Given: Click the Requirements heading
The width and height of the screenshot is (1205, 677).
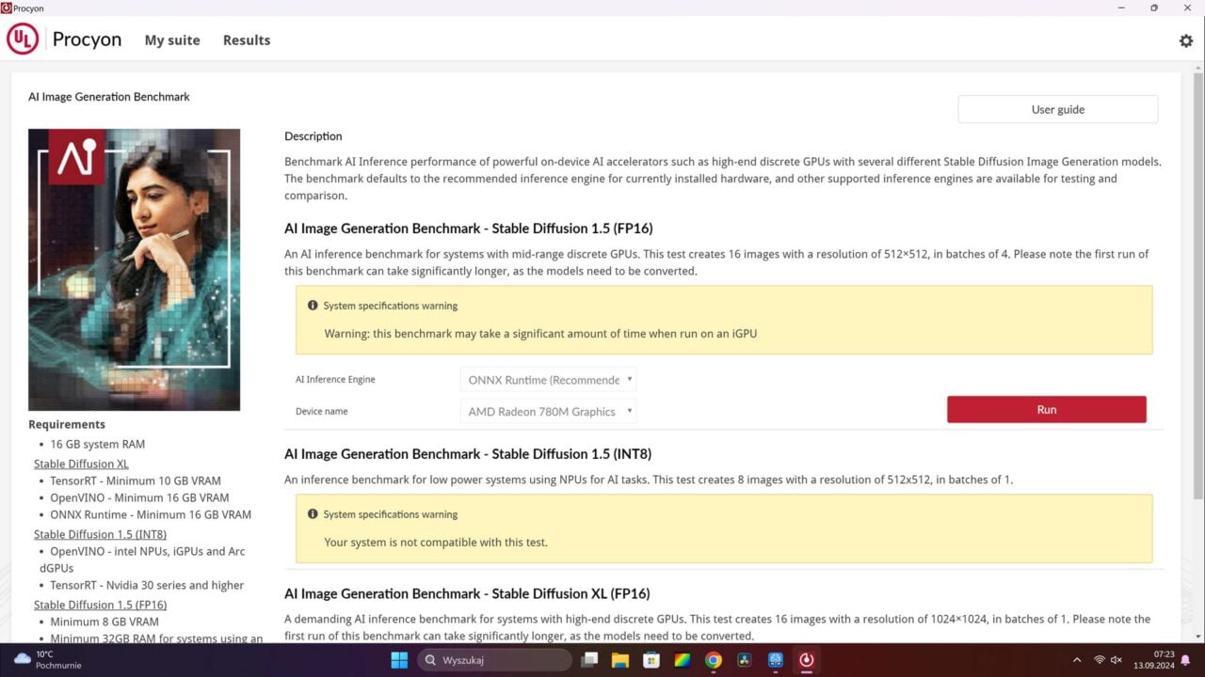Looking at the screenshot, I should 67,424.
